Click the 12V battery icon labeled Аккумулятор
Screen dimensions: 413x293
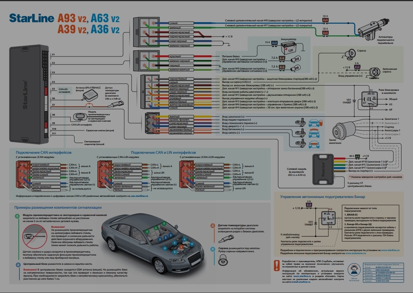pyautogui.click(x=288, y=48)
